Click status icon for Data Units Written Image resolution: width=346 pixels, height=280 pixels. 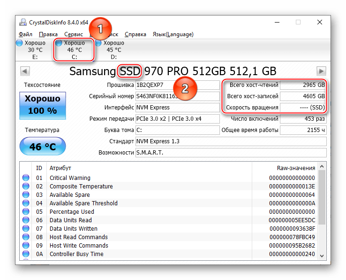[26, 228]
